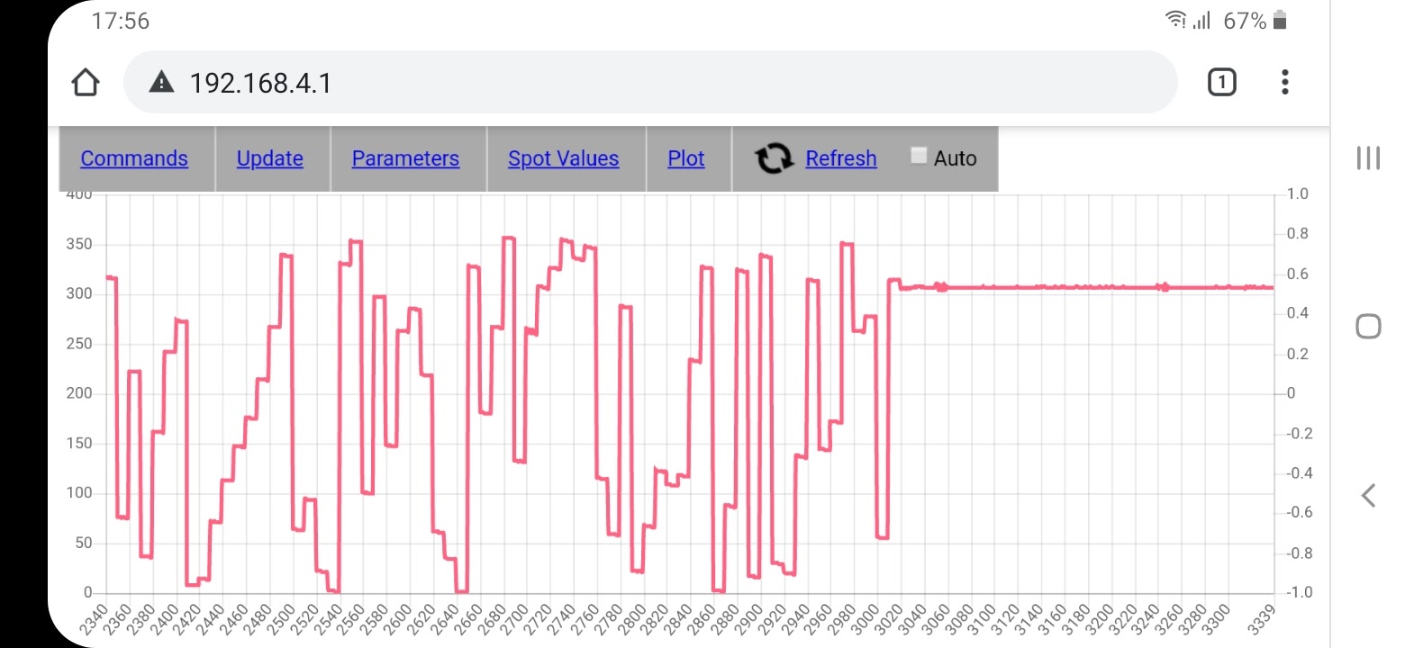
Task: Open the Parameters tab
Action: click(405, 158)
